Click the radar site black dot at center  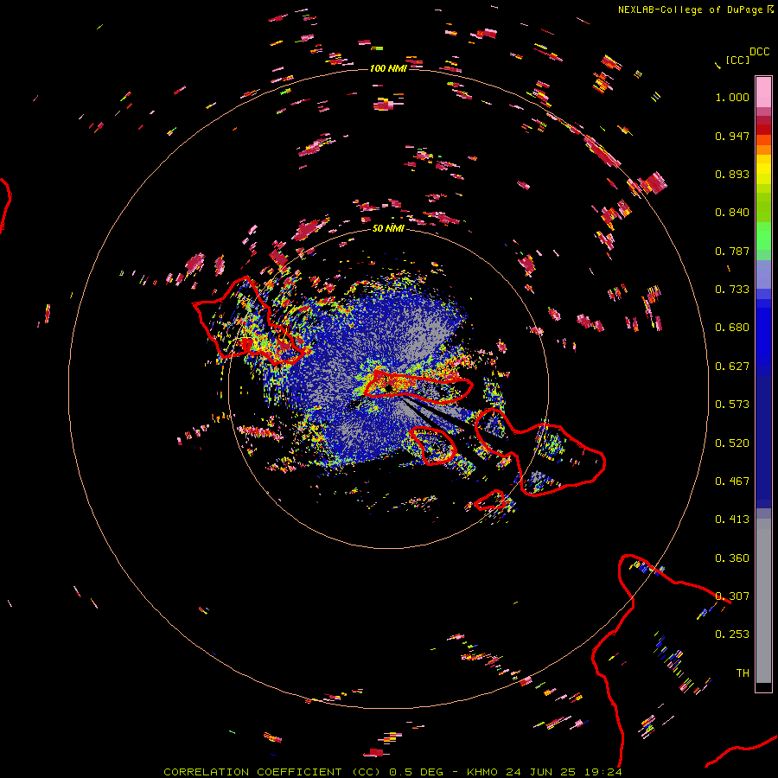point(388,388)
